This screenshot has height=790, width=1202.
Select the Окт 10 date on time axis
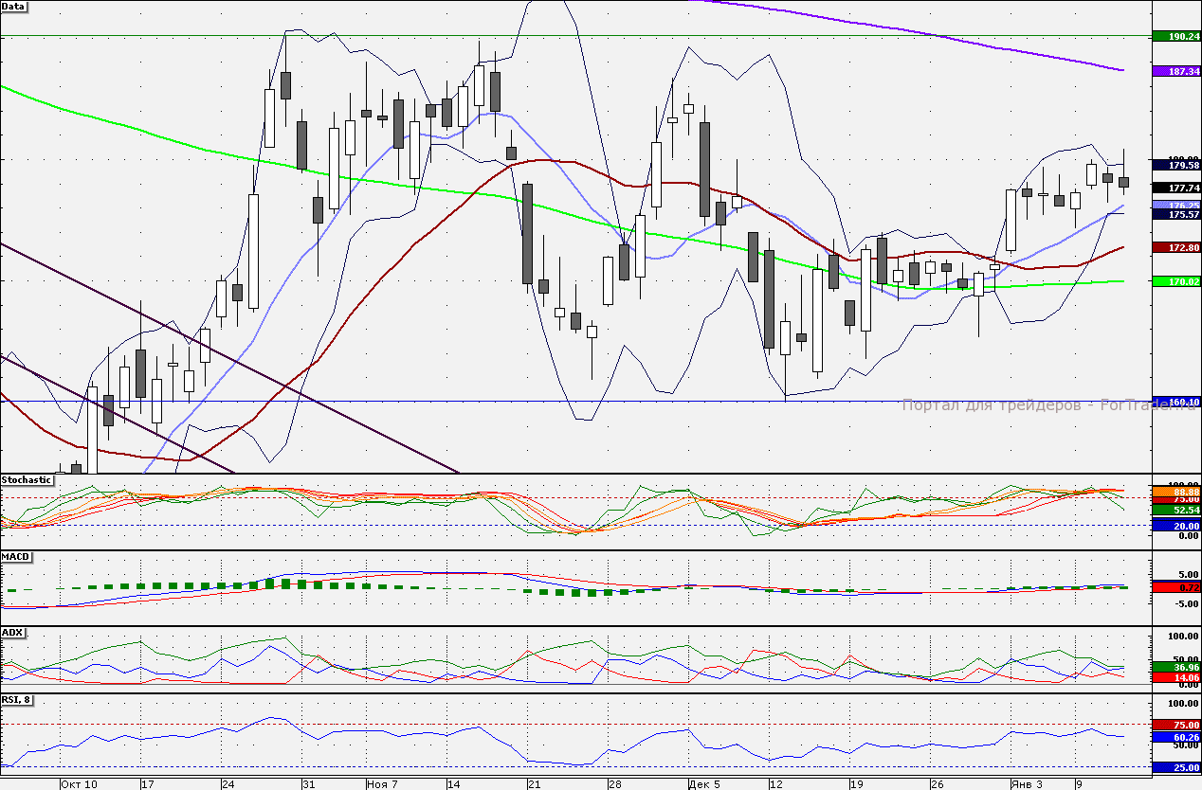click(x=79, y=784)
